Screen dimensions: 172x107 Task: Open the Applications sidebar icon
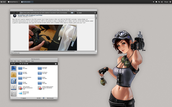point(14,81)
